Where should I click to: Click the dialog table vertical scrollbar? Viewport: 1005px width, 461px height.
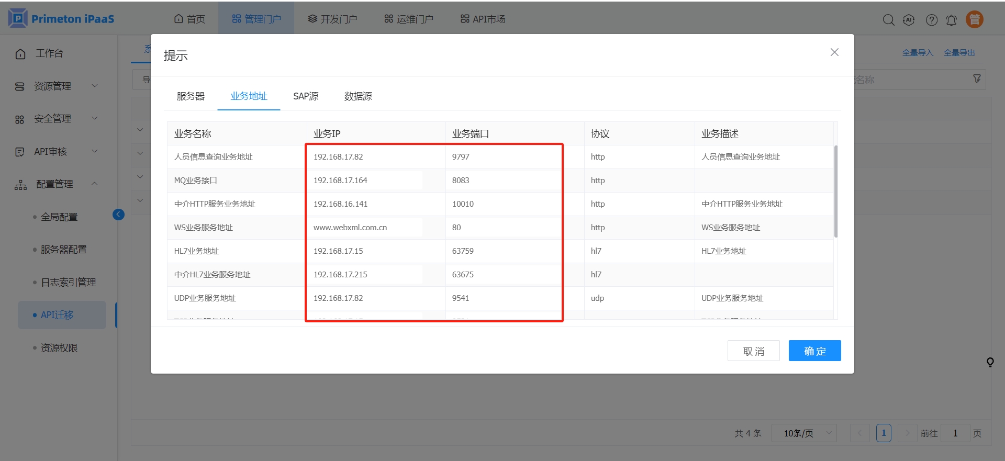(x=835, y=192)
